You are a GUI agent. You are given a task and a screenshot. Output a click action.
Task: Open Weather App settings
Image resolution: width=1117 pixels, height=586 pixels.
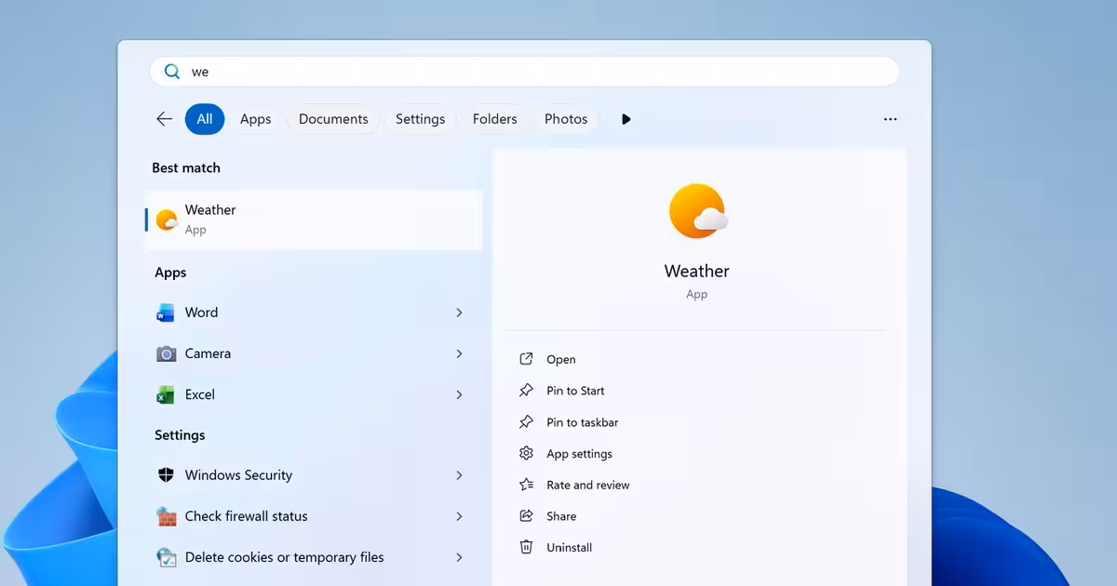click(x=579, y=454)
